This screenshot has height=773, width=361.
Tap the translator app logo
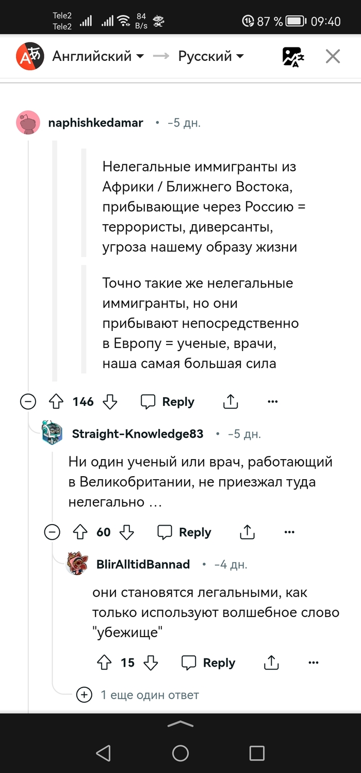(x=28, y=56)
